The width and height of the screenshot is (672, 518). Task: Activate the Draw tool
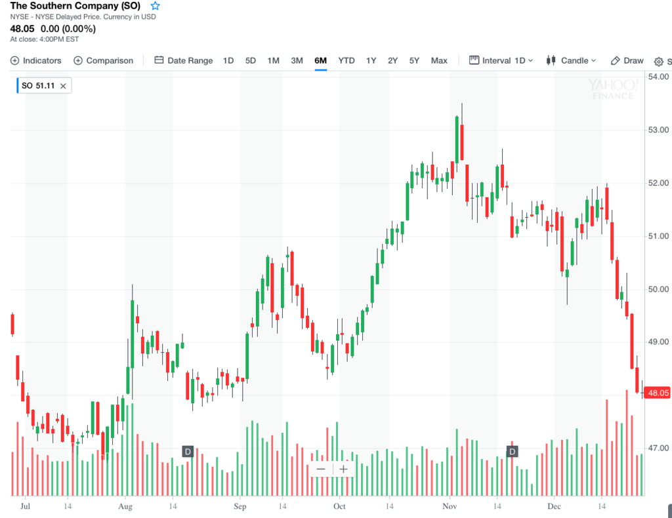(627, 60)
